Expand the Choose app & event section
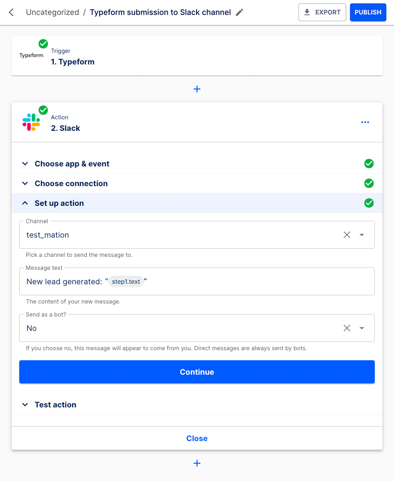The width and height of the screenshot is (394, 481). pos(72,164)
